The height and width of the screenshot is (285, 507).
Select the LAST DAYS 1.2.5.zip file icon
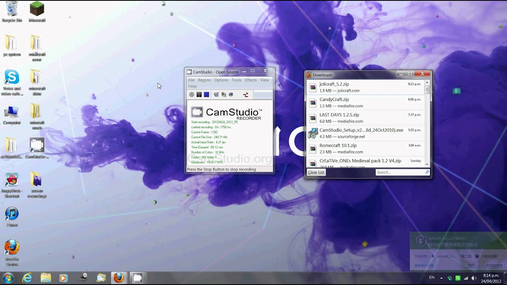pos(313,118)
